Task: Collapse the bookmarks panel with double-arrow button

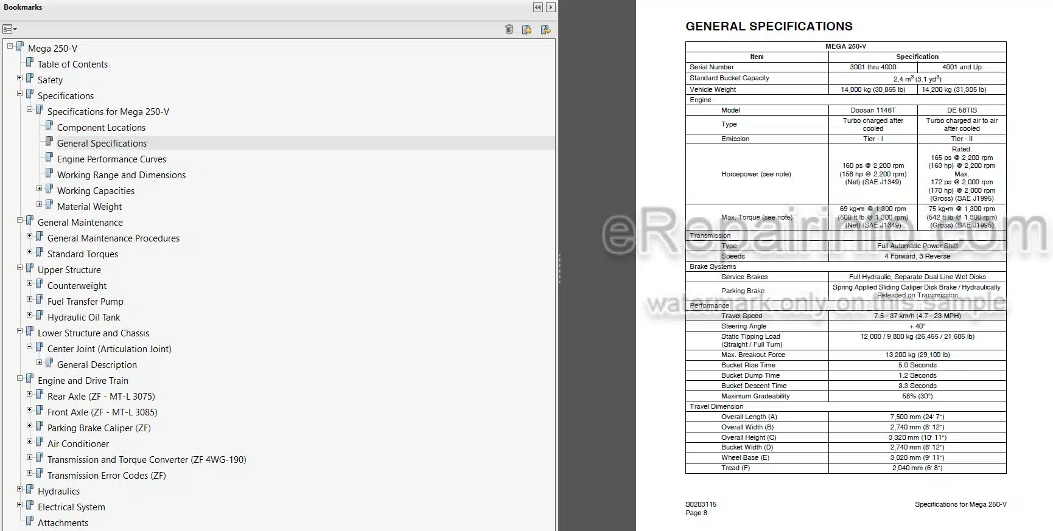Action: pyautogui.click(x=538, y=7)
